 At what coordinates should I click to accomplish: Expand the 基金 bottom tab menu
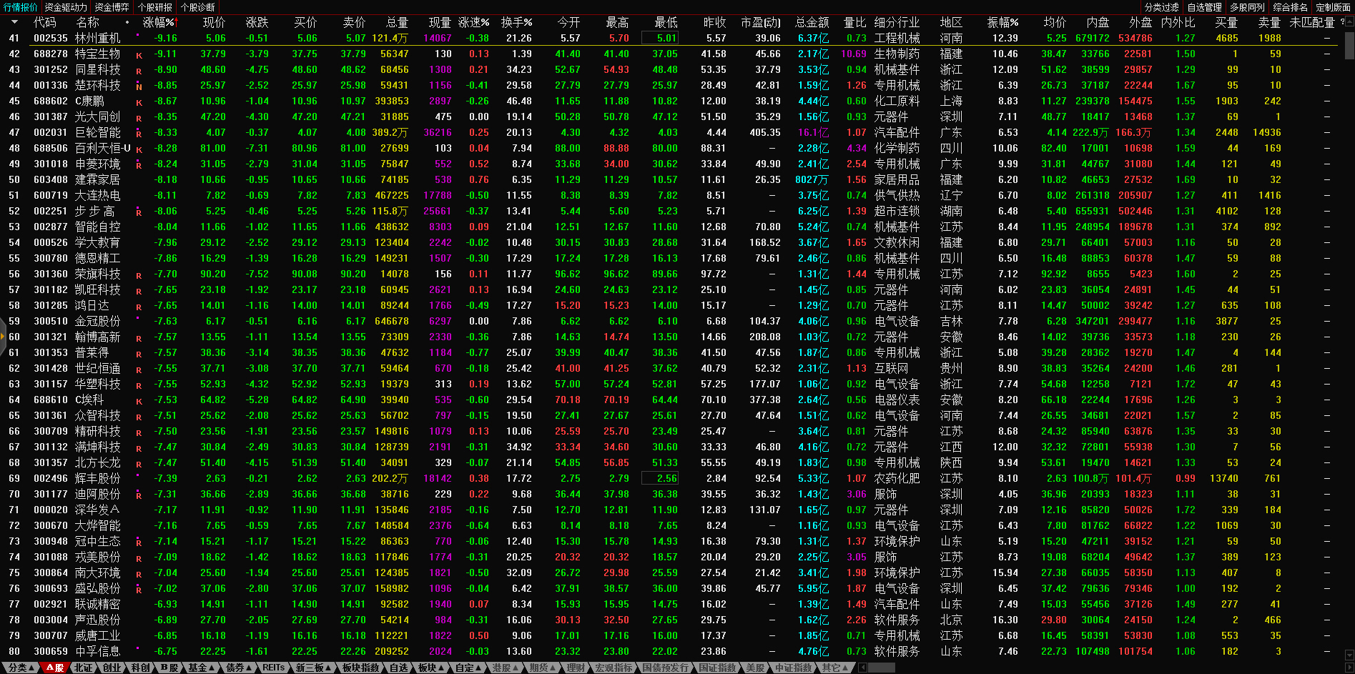pos(201,668)
